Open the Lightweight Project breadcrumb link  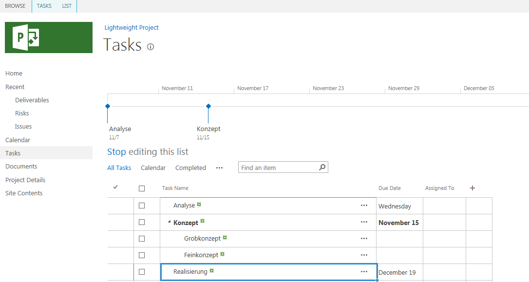pyautogui.click(x=131, y=28)
